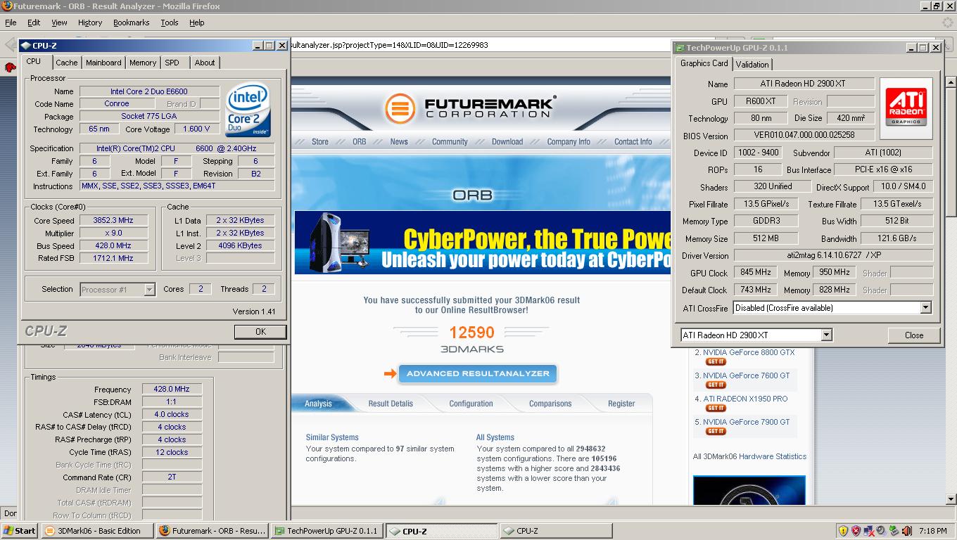Open News link in Futuremark navigation
The width and height of the screenshot is (957, 540).
point(399,141)
